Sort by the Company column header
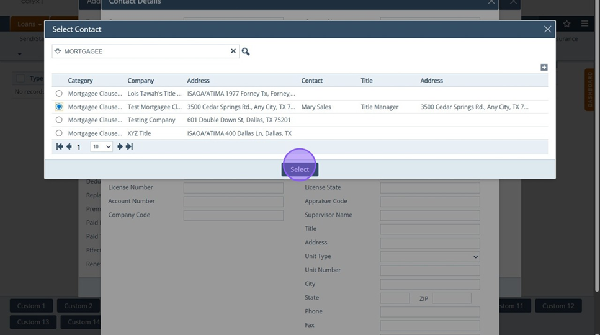Viewport: 600px width, 335px height. 140,81
